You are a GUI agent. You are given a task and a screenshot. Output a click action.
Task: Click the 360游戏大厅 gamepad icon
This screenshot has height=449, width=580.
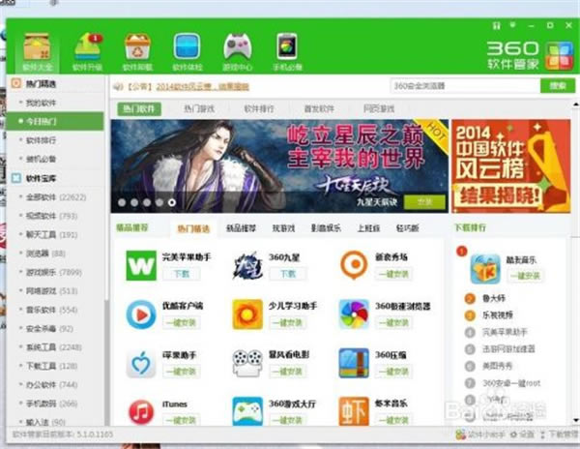(247, 411)
